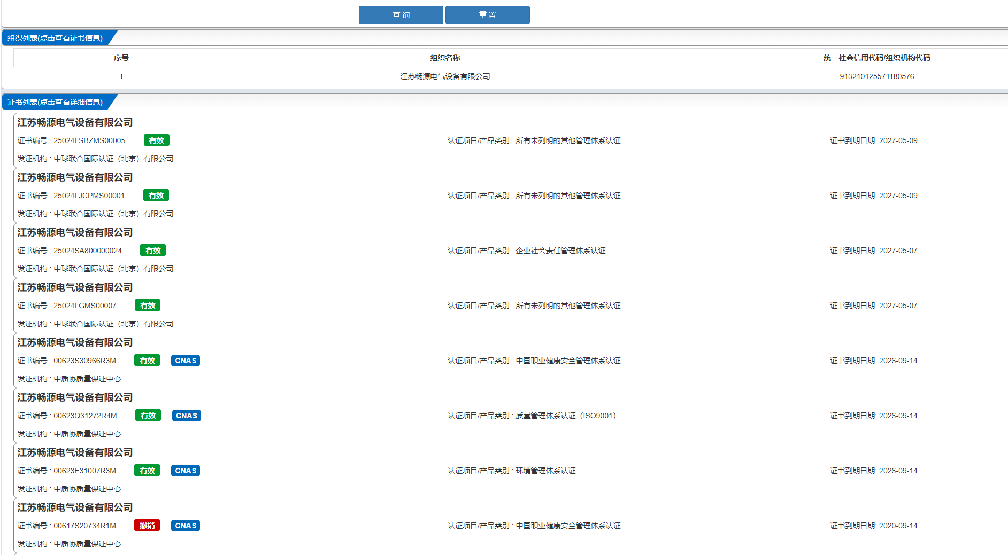Select category 所有未列明的其他管理体系认证 for 25024LGMS00007
Screen dimensions: 1008x555
click(x=568, y=306)
